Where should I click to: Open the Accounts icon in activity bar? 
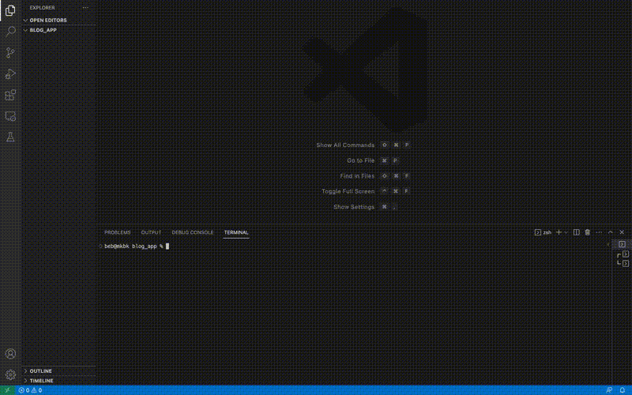coord(10,353)
